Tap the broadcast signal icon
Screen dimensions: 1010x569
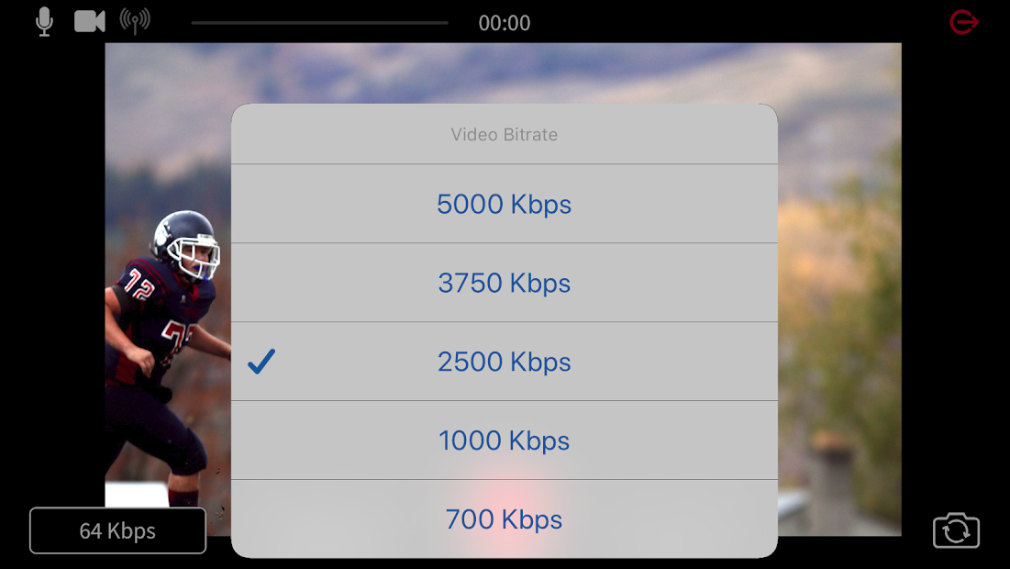pyautogui.click(x=135, y=21)
